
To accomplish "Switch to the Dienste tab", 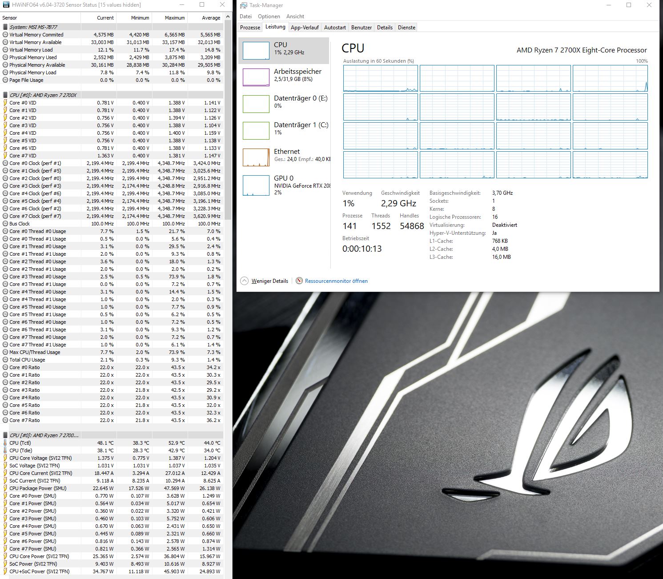I will click(x=406, y=27).
